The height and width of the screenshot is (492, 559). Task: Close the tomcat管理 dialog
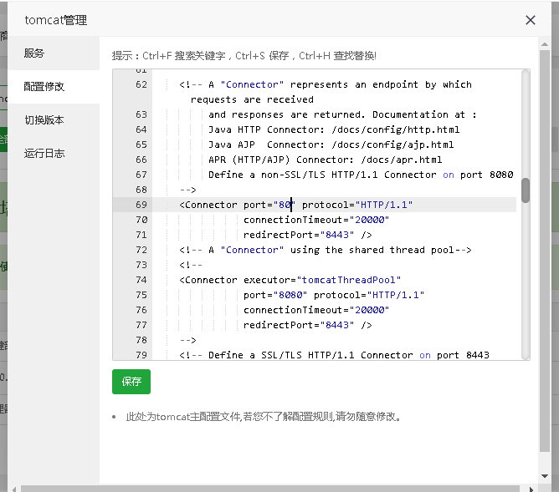click(530, 20)
